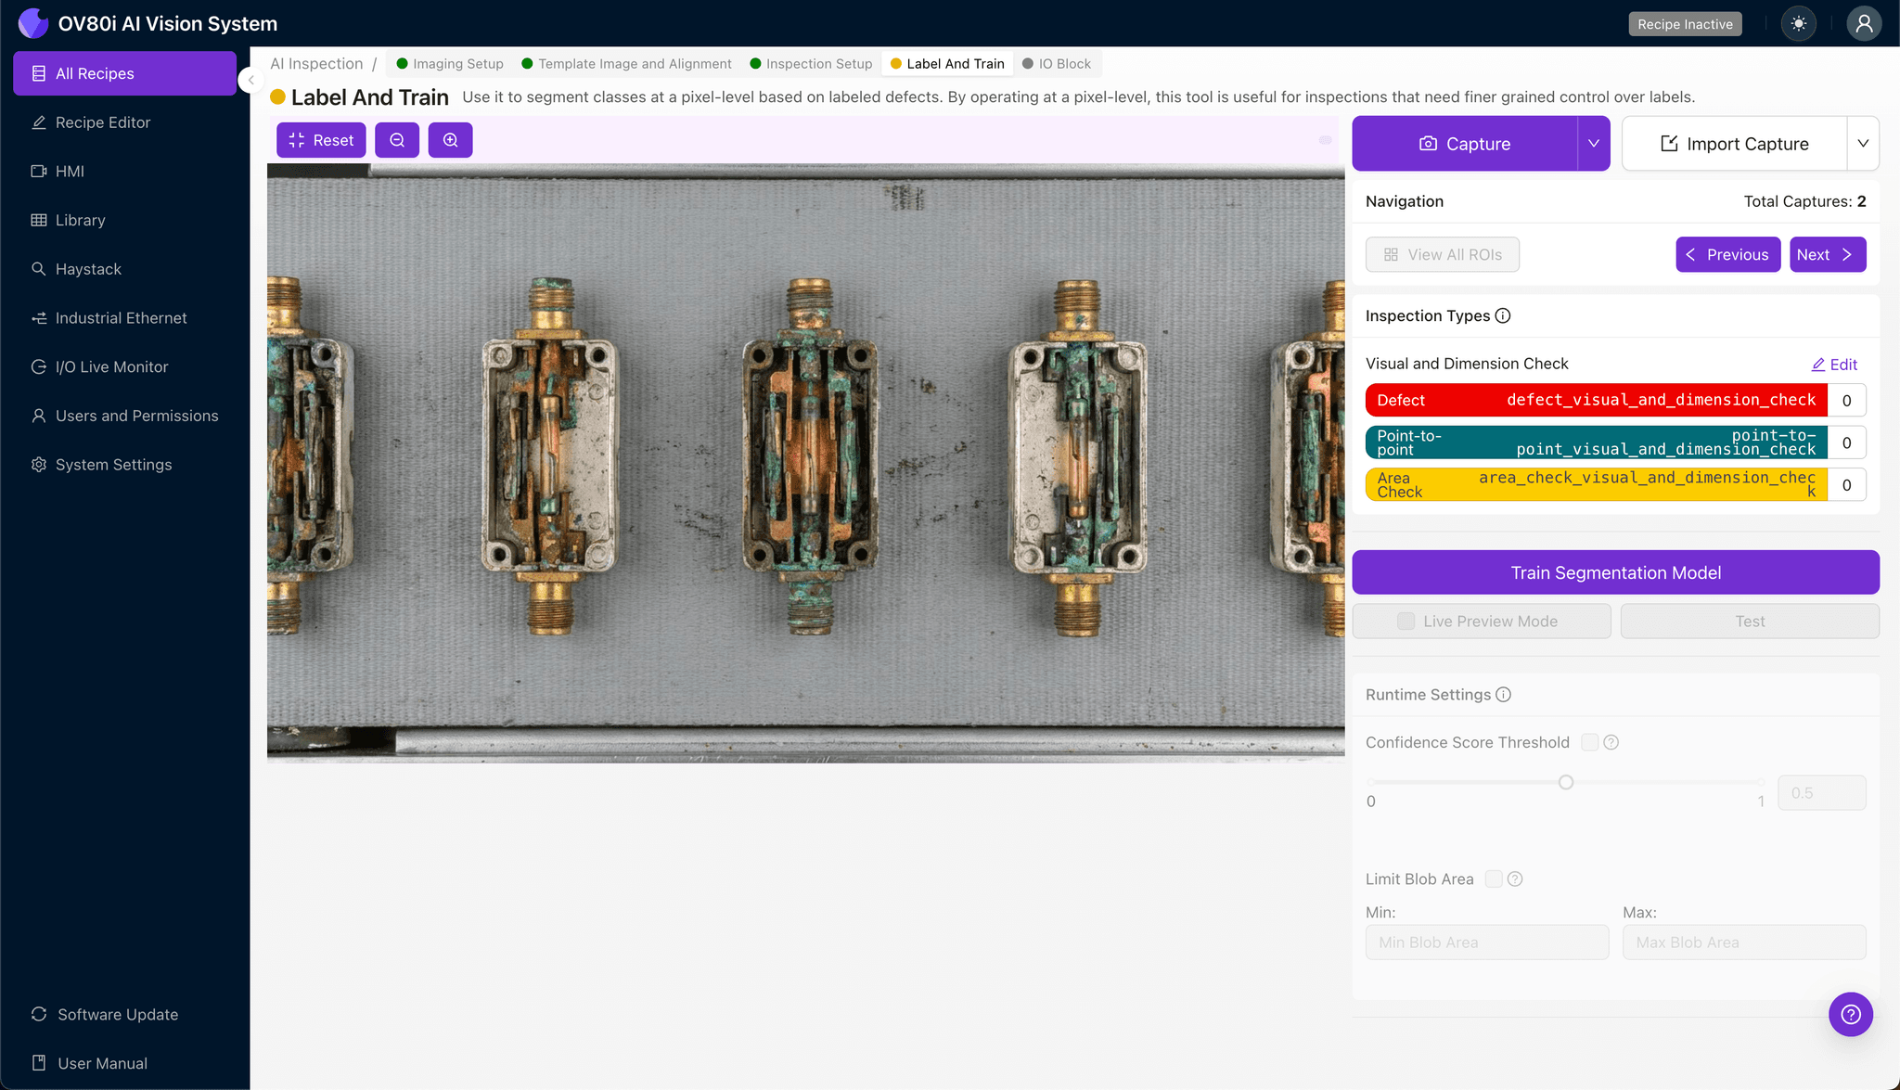This screenshot has width=1900, height=1090.
Task: Click the Runtime Settings info icon
Action: pyautogui.click(x=1504, y=695)
